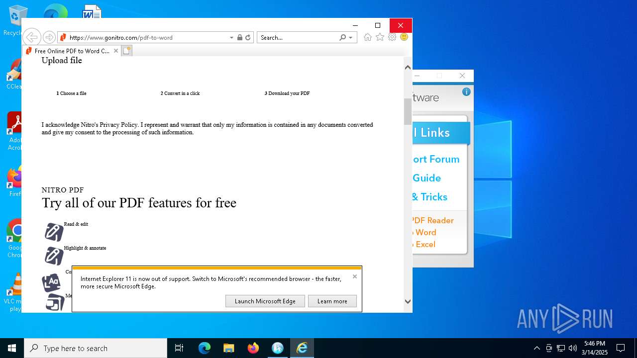The height and width of the screenshot is (358, 637).
Task: Focus the IE Search box
Action: tap(298, 37)
